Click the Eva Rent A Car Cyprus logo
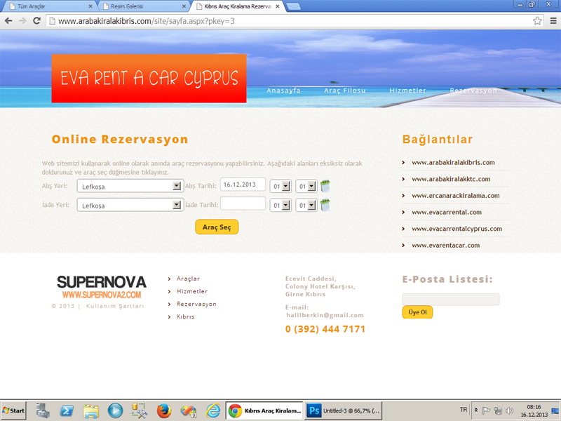Screen dimensions: 561x421 click(x=149, y=79)
